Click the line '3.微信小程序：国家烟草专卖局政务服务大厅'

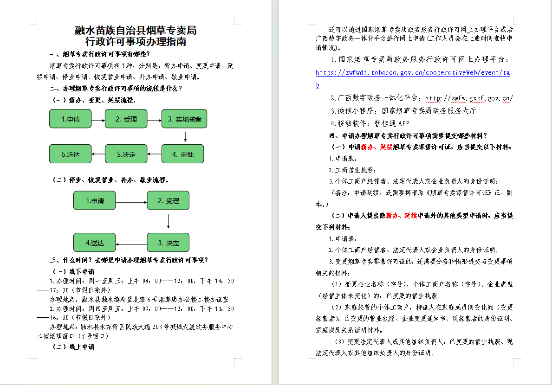coord(403,111)
